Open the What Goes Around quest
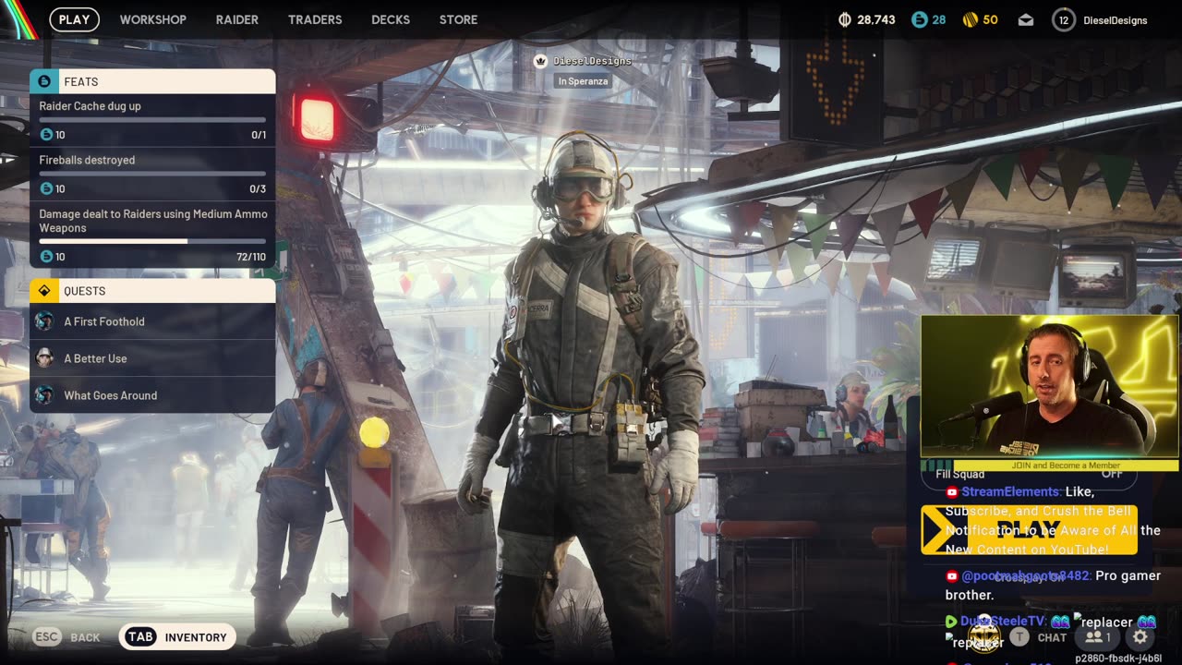The height and width of the screenshot is (665, 1182). pyautogui.click(x=152, y=395)
